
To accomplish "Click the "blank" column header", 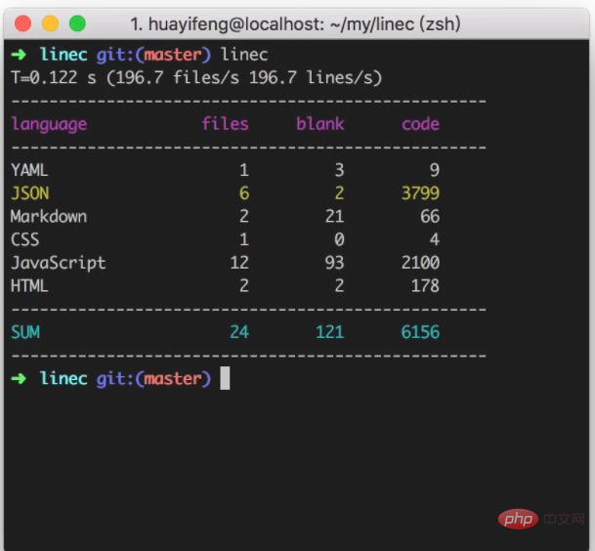I will coord(319,124).
